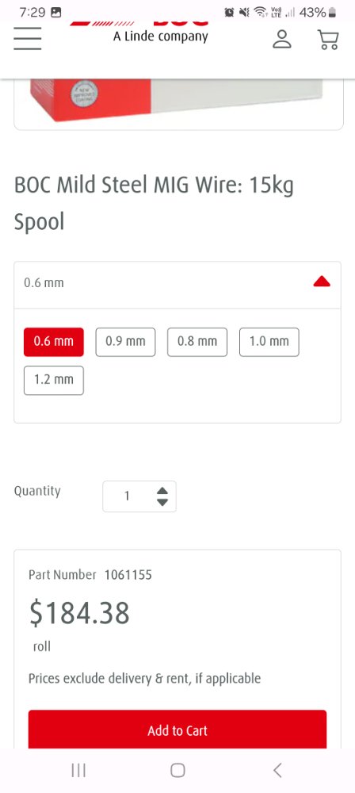Viewport: 355px width, 793px height.
Task: Open the hamburger navigation menu
Action: (x=27, y=38)
